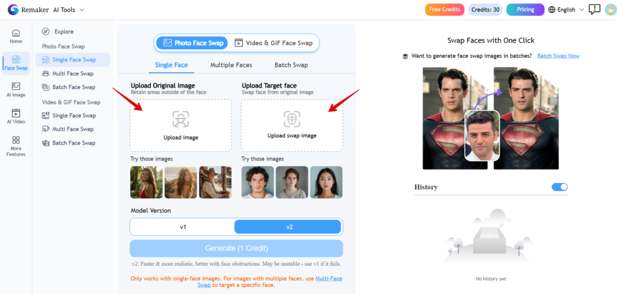The height and width of the screenshot is (294, 617).
Task: Click the Credits: 30 badge
Action: click(485, 10)
